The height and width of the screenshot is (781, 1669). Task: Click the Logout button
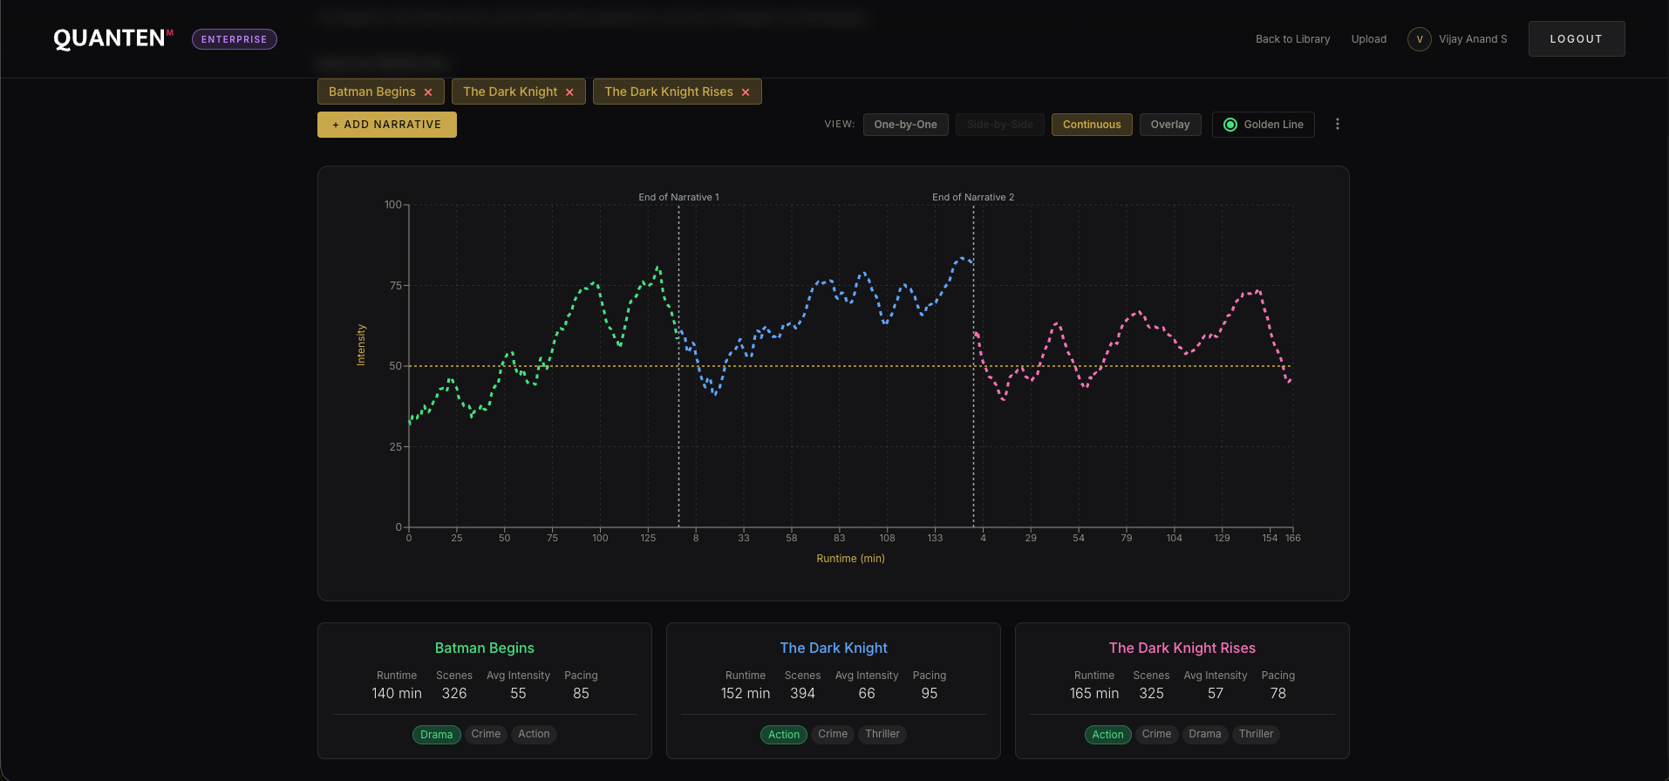point(1576,39)
